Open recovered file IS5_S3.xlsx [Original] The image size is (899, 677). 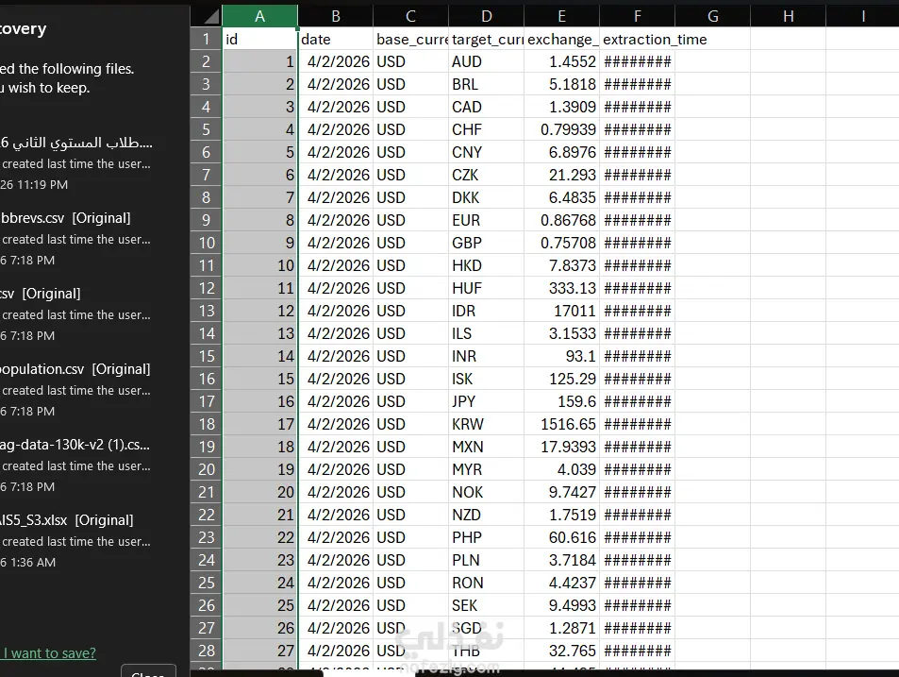[x=76, y=540]
